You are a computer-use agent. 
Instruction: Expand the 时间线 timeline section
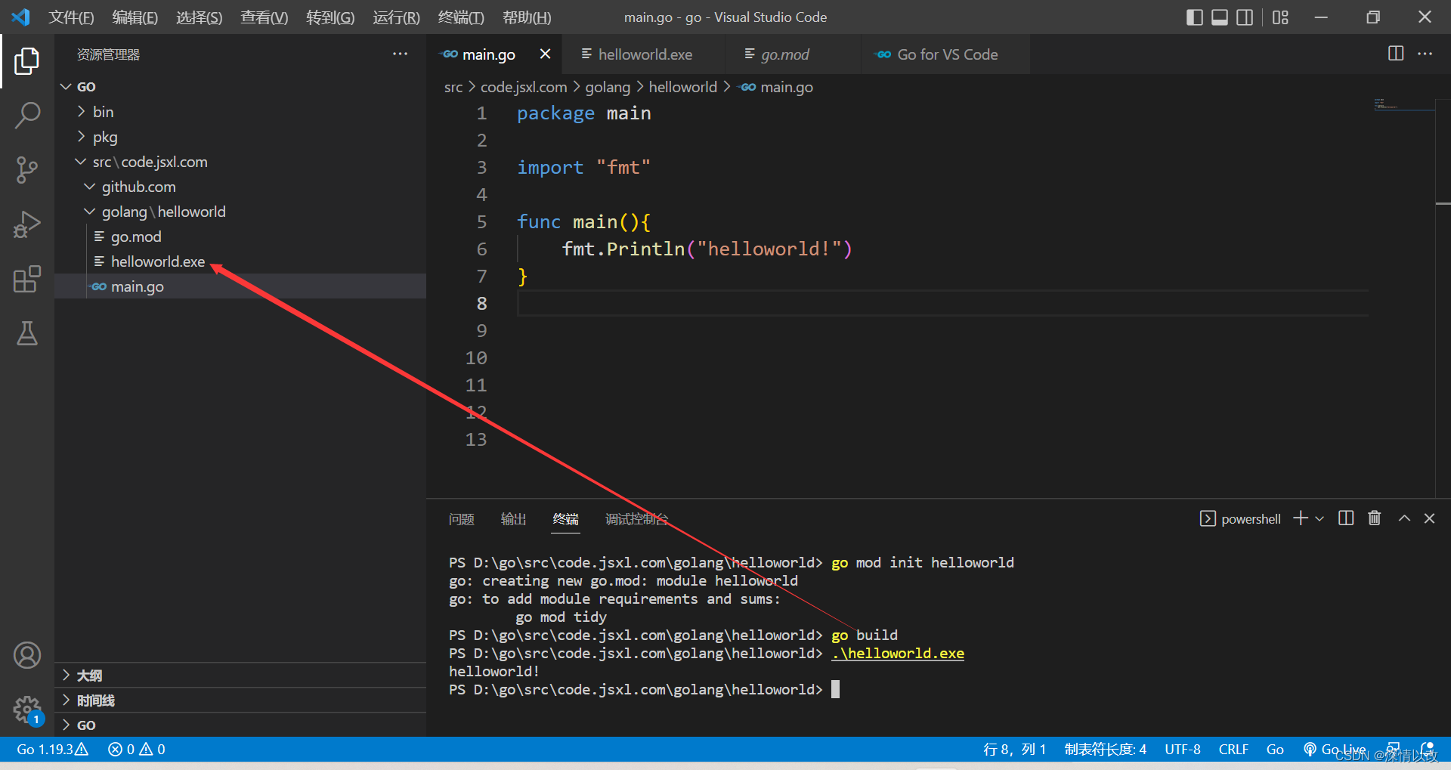point(240,700)
